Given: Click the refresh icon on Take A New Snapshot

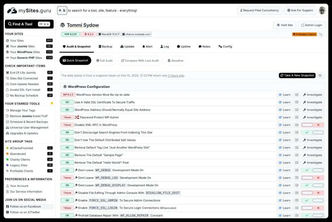Looking at the screenshot, I should pyautogui.click(x=282, y=75).
